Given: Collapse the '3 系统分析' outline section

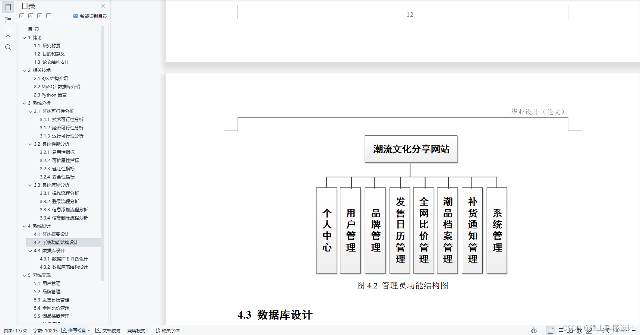Looking at the screenshot, I should pyautogui.click(x=24, y=103).
